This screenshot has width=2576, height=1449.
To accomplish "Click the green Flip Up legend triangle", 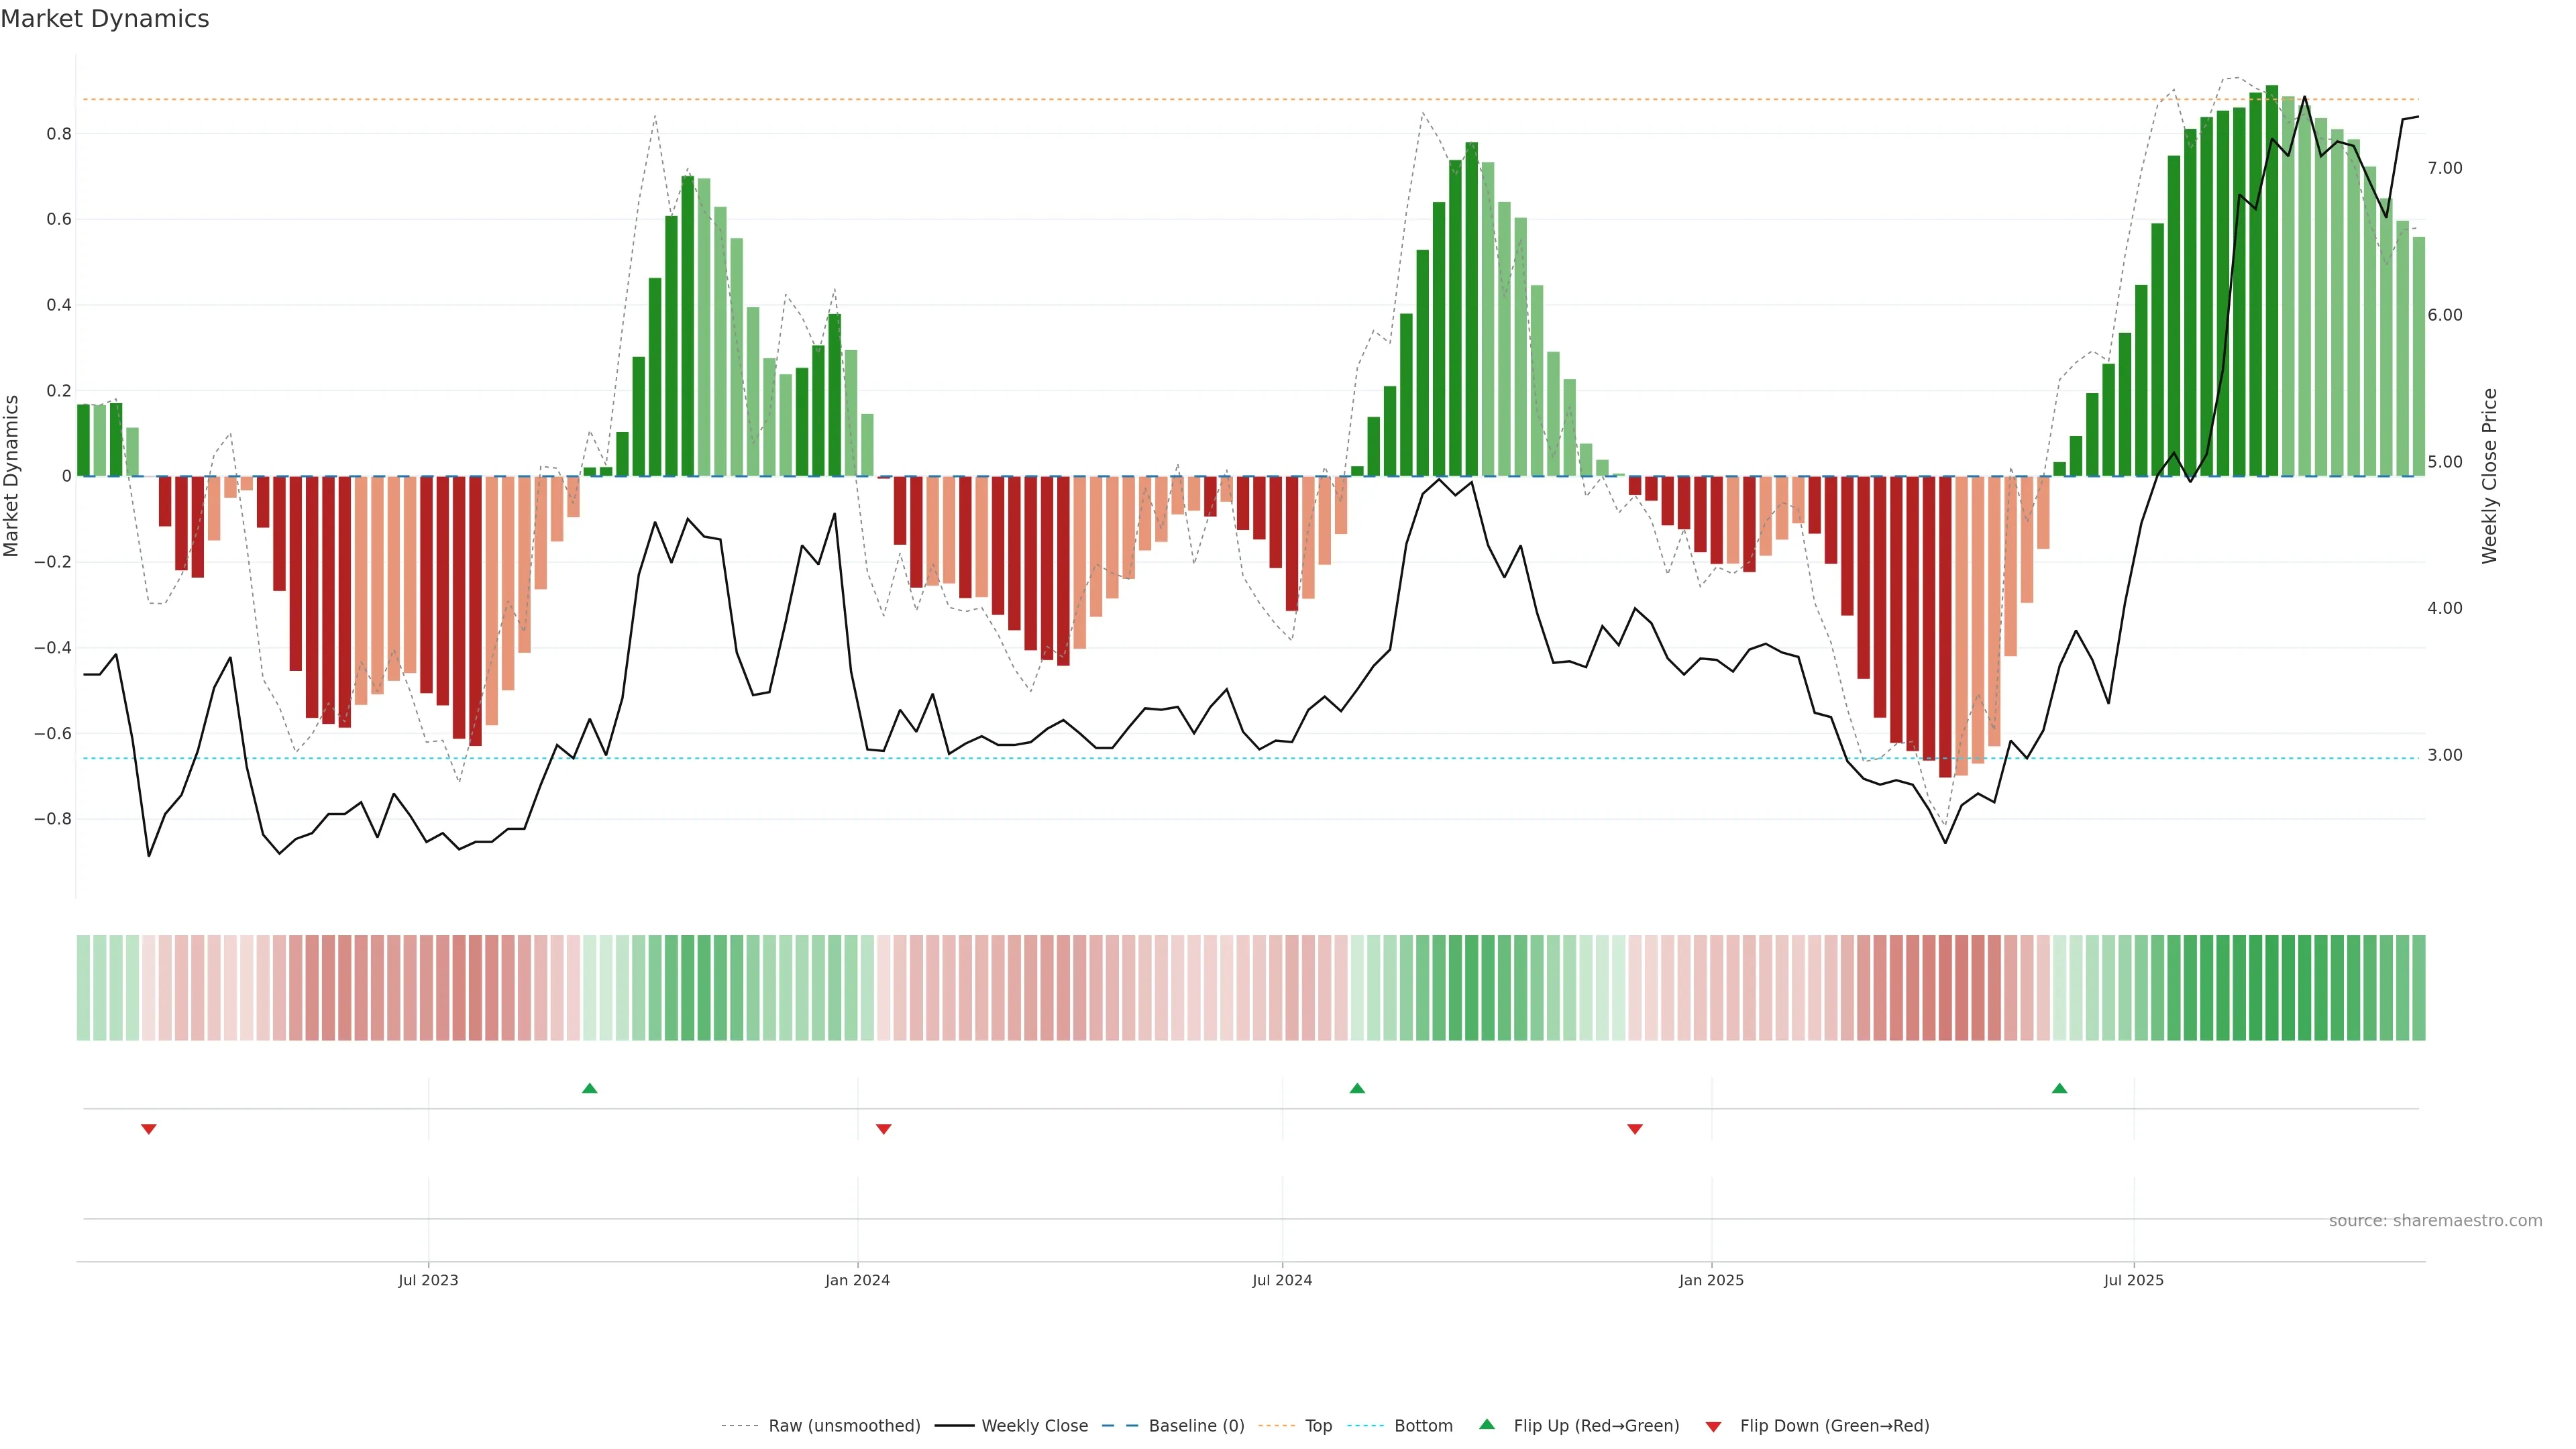I will point(1486,1424).
